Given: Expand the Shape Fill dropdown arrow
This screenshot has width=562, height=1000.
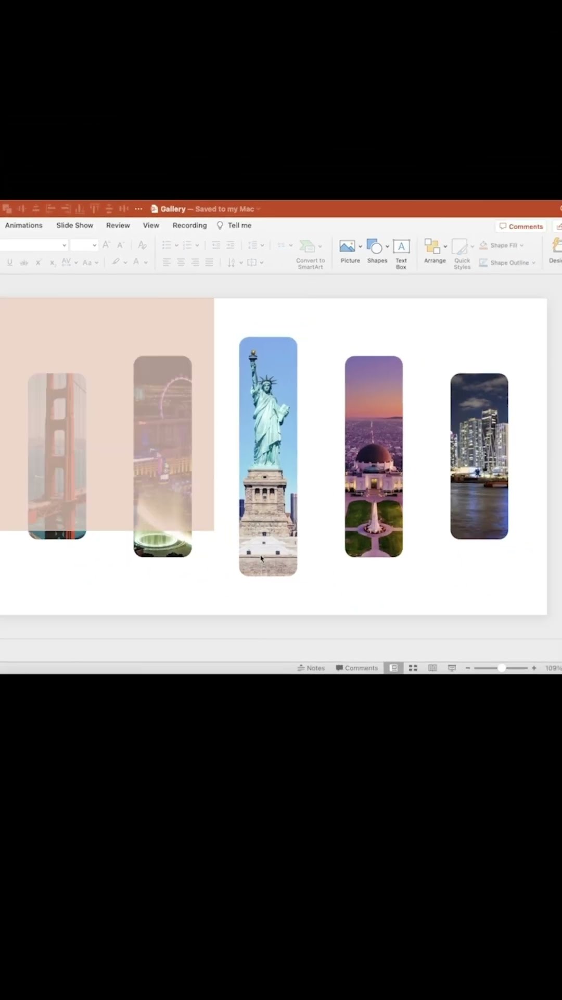Looking at the screenshot, I should pos(521,245).
